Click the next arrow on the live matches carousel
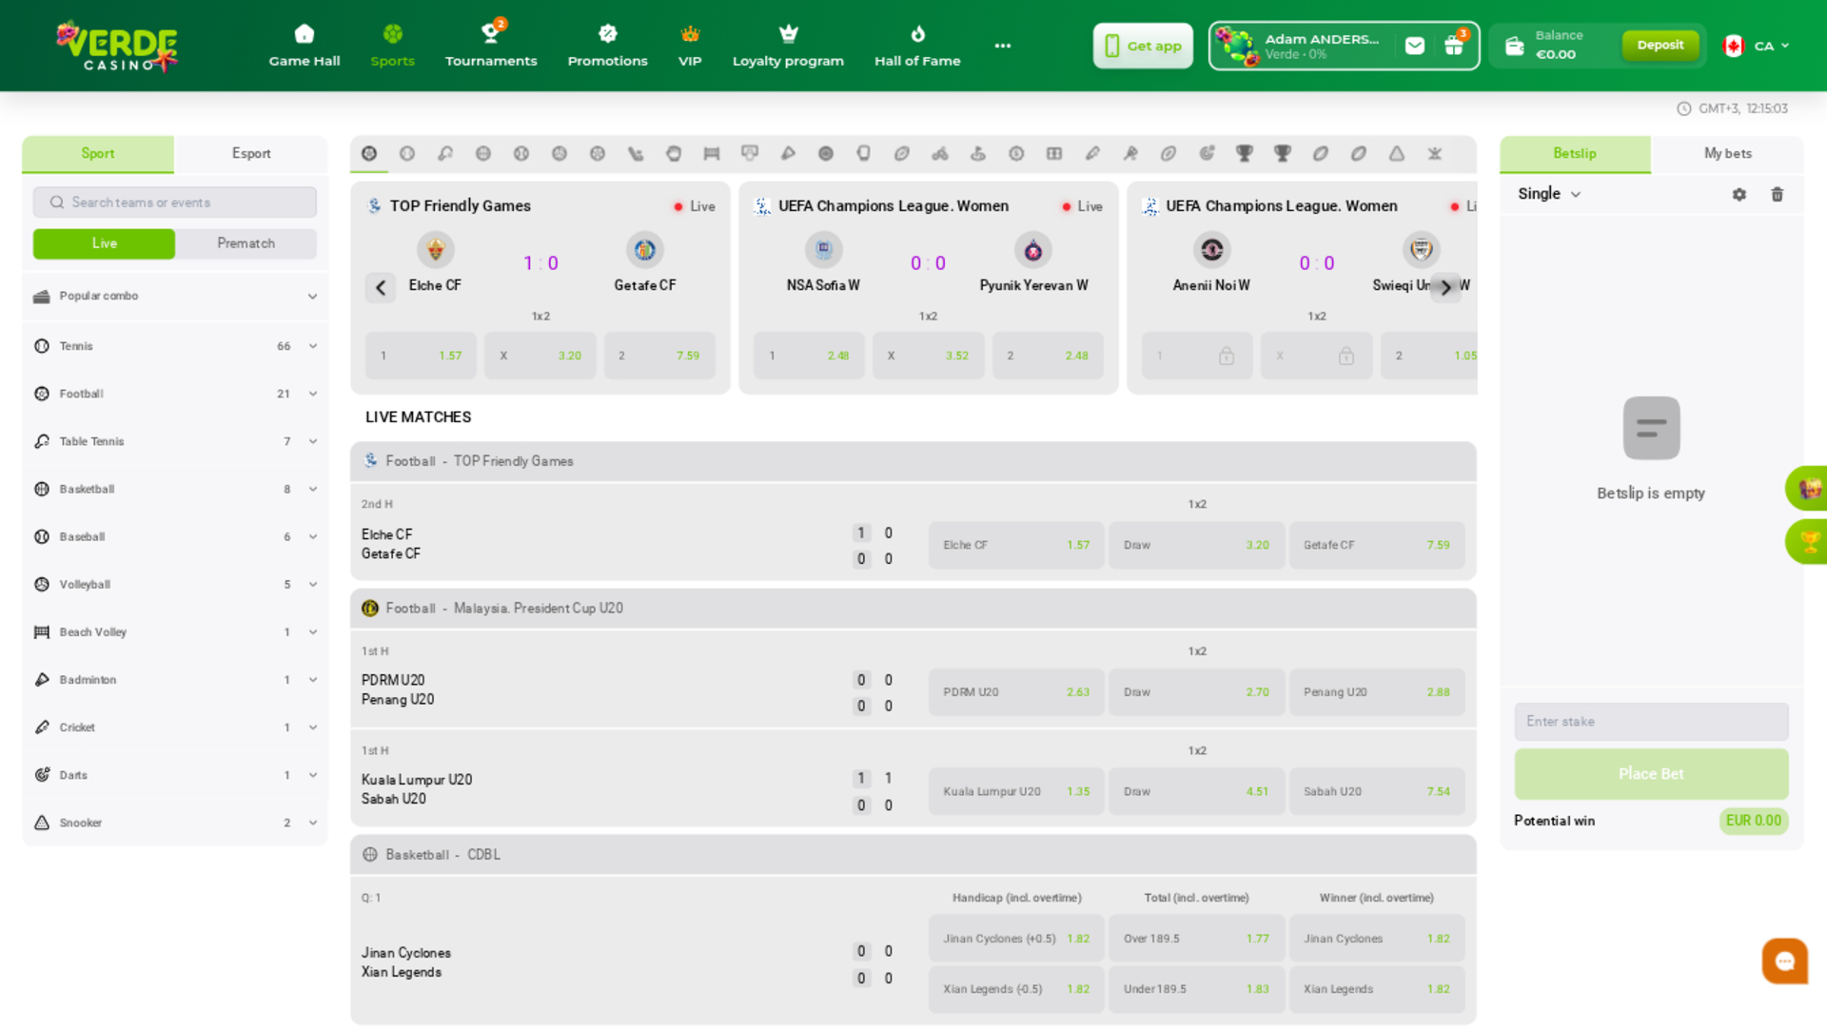 [x=1446, y=288]
